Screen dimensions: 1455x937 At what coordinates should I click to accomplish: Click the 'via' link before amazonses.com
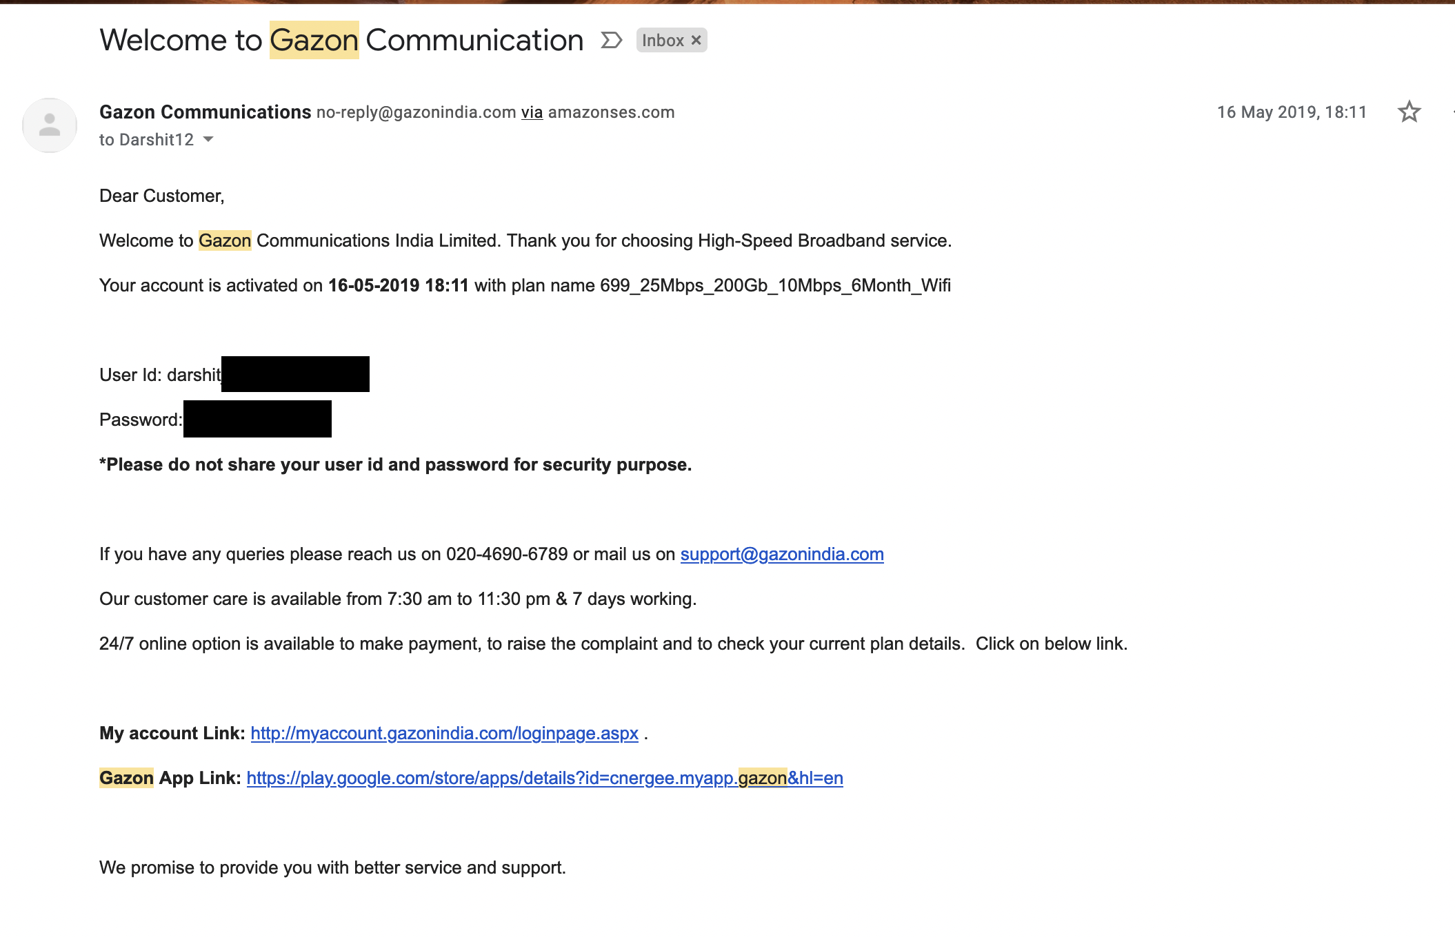[532, 112]
